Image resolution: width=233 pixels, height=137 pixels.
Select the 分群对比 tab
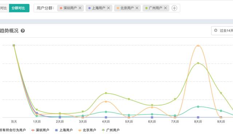coord(19,8)
